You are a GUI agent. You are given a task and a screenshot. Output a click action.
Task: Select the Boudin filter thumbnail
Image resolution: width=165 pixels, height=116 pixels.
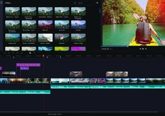(x=78, y=25)
